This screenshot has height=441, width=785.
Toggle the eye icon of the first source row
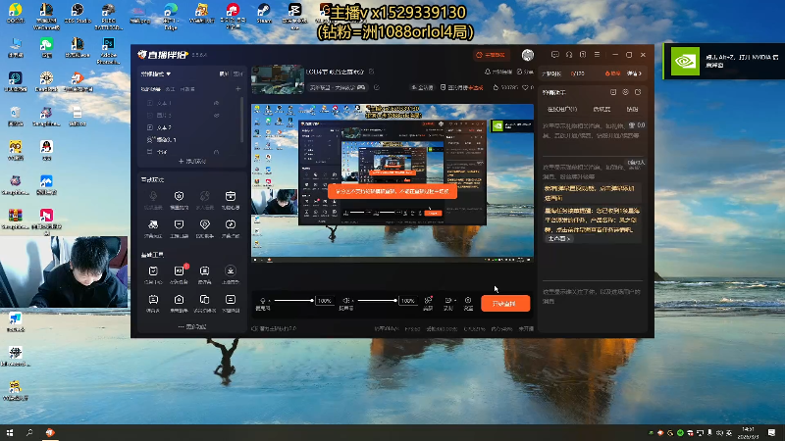click(x=216, y=103)
